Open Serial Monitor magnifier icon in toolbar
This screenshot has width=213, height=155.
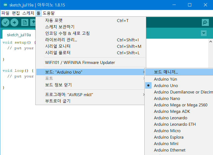(205, 23)
